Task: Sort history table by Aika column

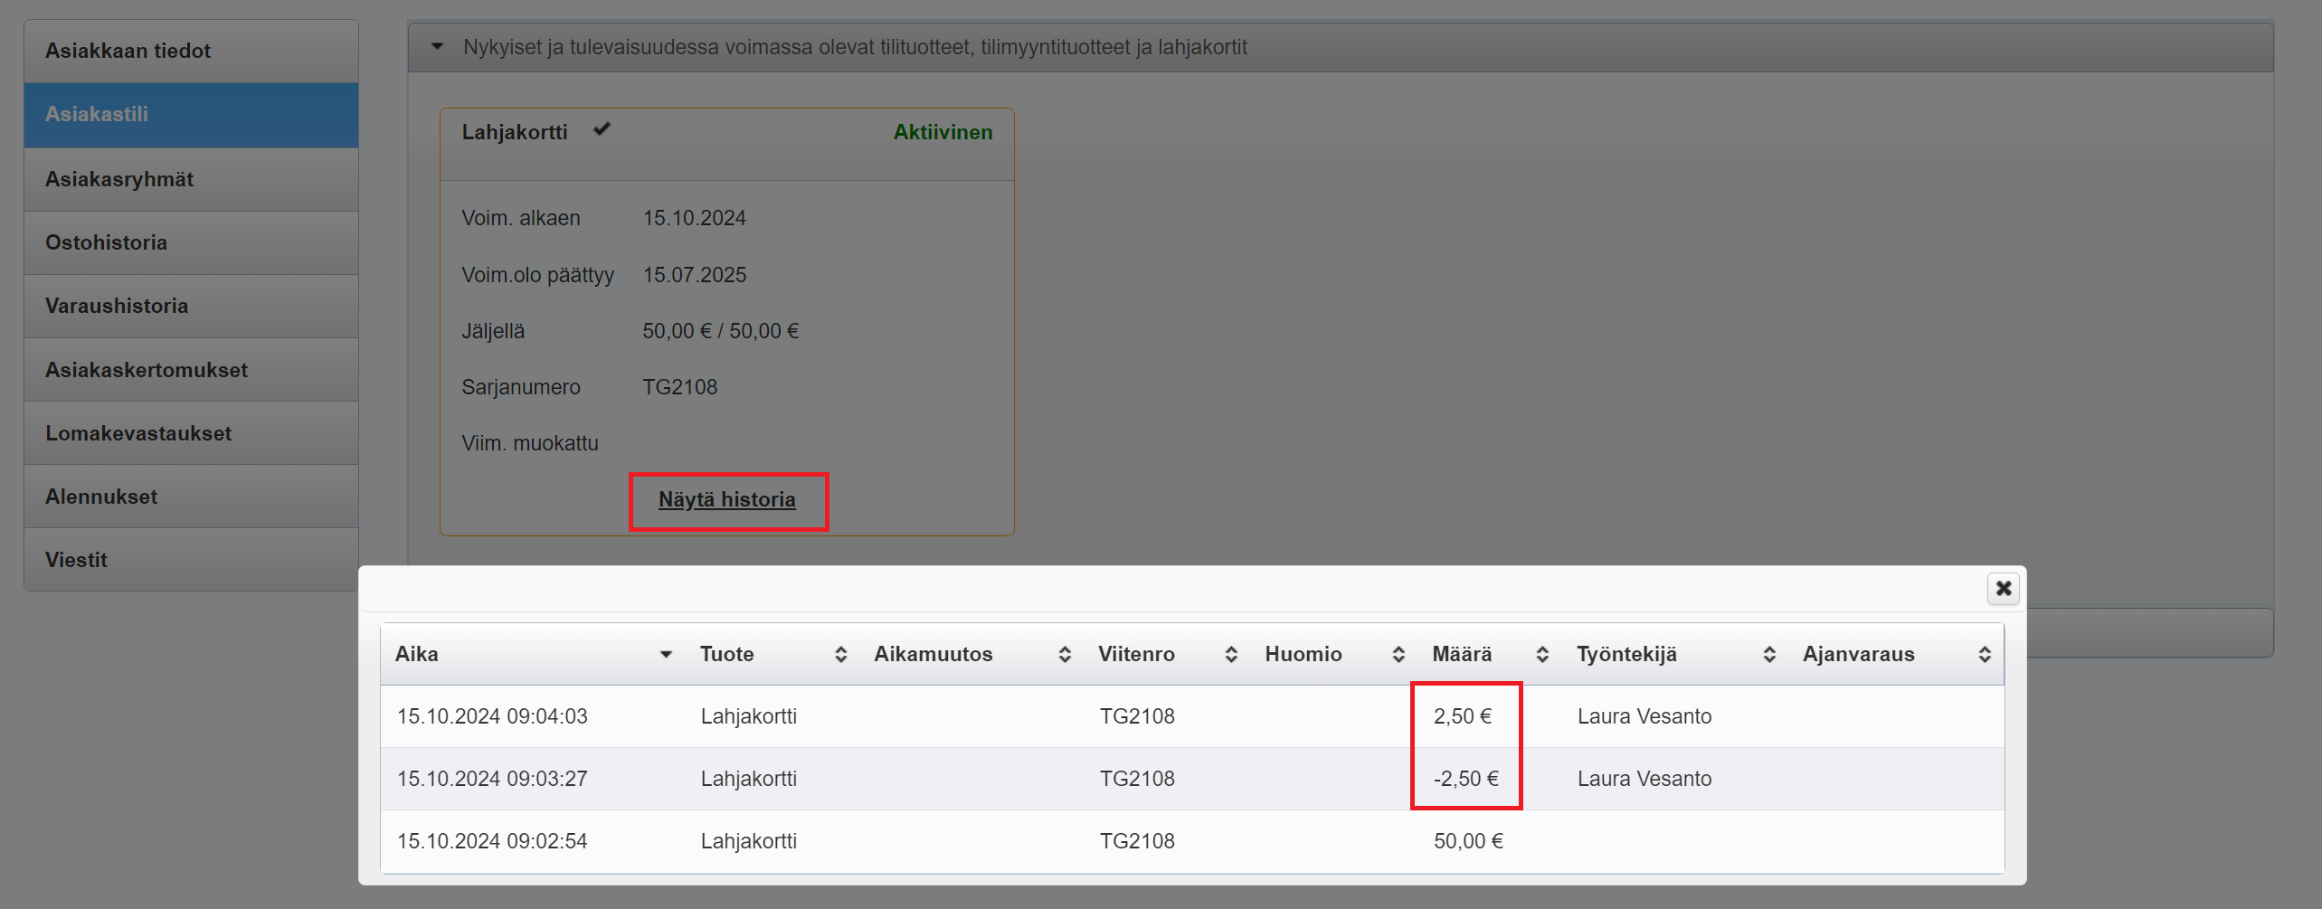Action: click(x=666, y=654)
